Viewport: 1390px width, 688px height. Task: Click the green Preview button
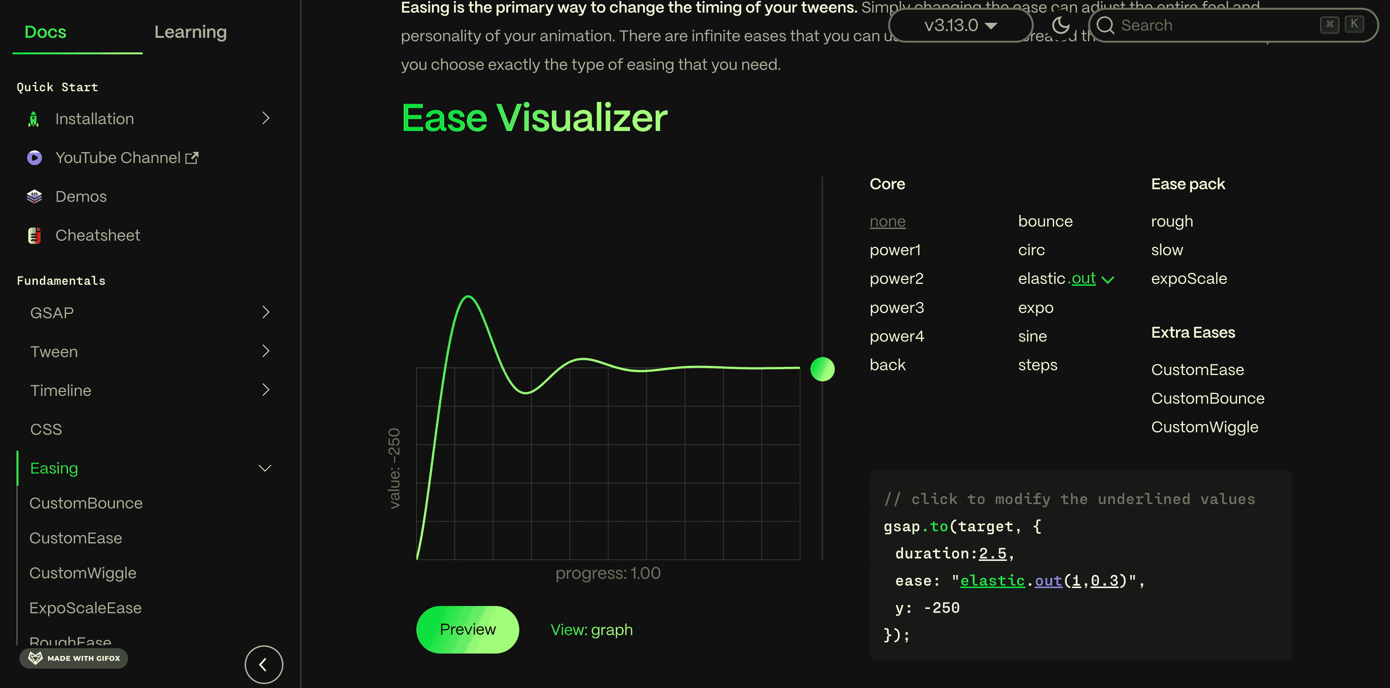click(x=467, y=630)
